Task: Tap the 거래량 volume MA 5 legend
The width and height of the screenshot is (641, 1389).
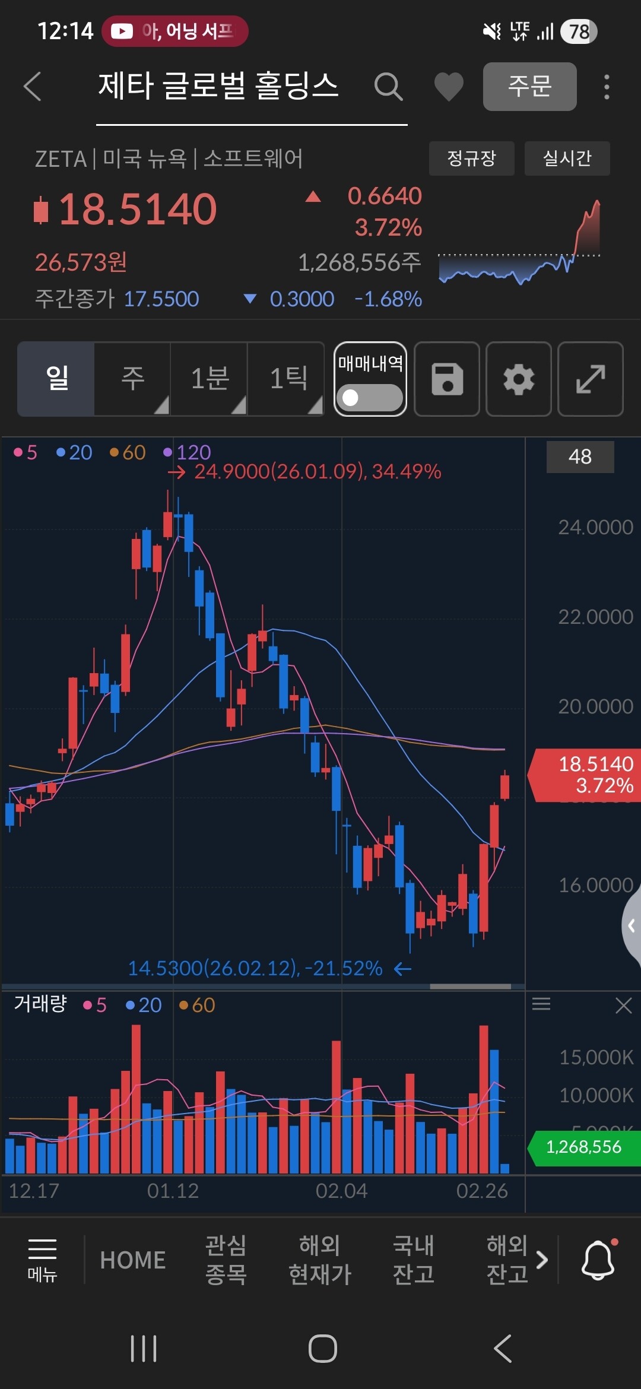Action: point(94,1005)
